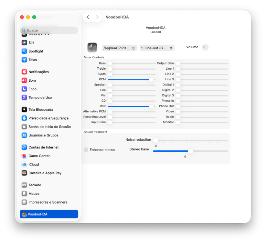Click the Mouse icon in sidebar
The width and height of the screenshot is (266, 243).
click(24, 193)
